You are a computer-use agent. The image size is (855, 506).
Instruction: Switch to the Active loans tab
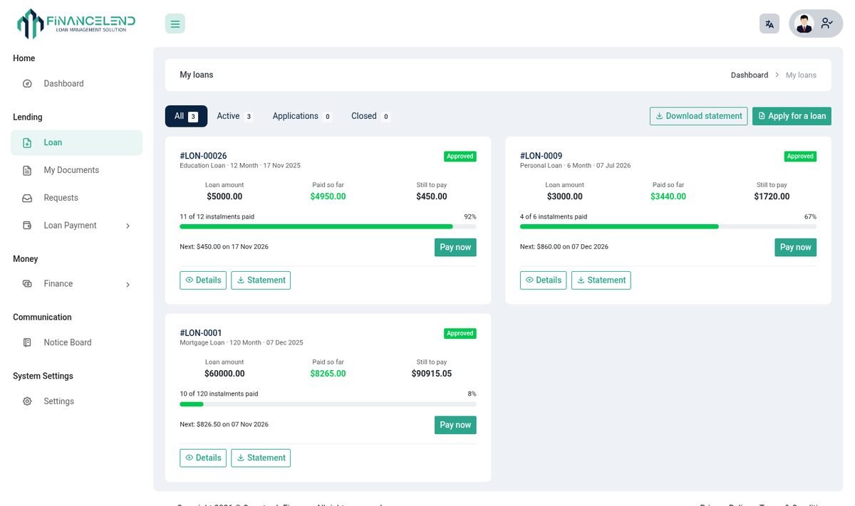[234, 116]
